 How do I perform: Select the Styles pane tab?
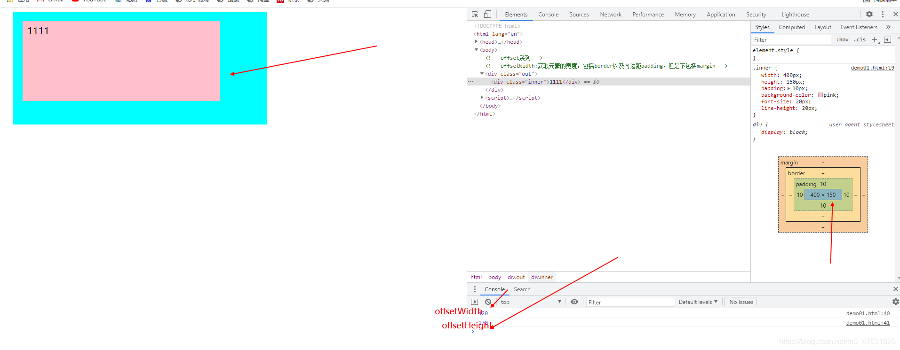(763, 27)
